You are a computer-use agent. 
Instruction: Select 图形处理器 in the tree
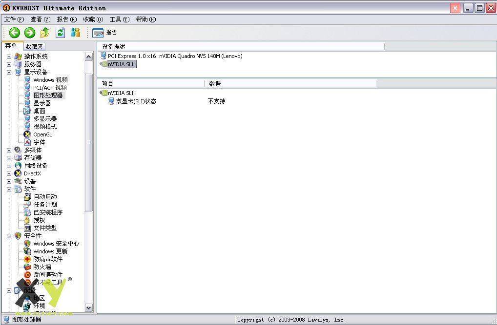point(48,95)
